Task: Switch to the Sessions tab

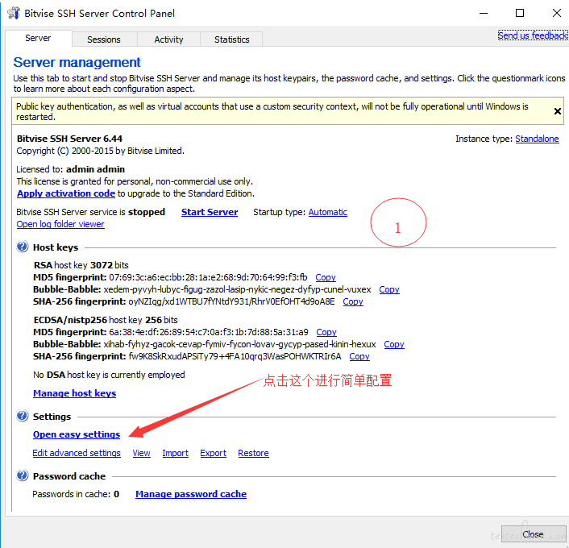Action: point(104,39)
